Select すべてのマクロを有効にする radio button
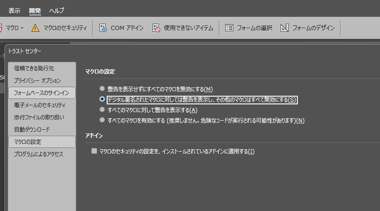The width and height of the screenshot is (380, 211). pos(102,120)
